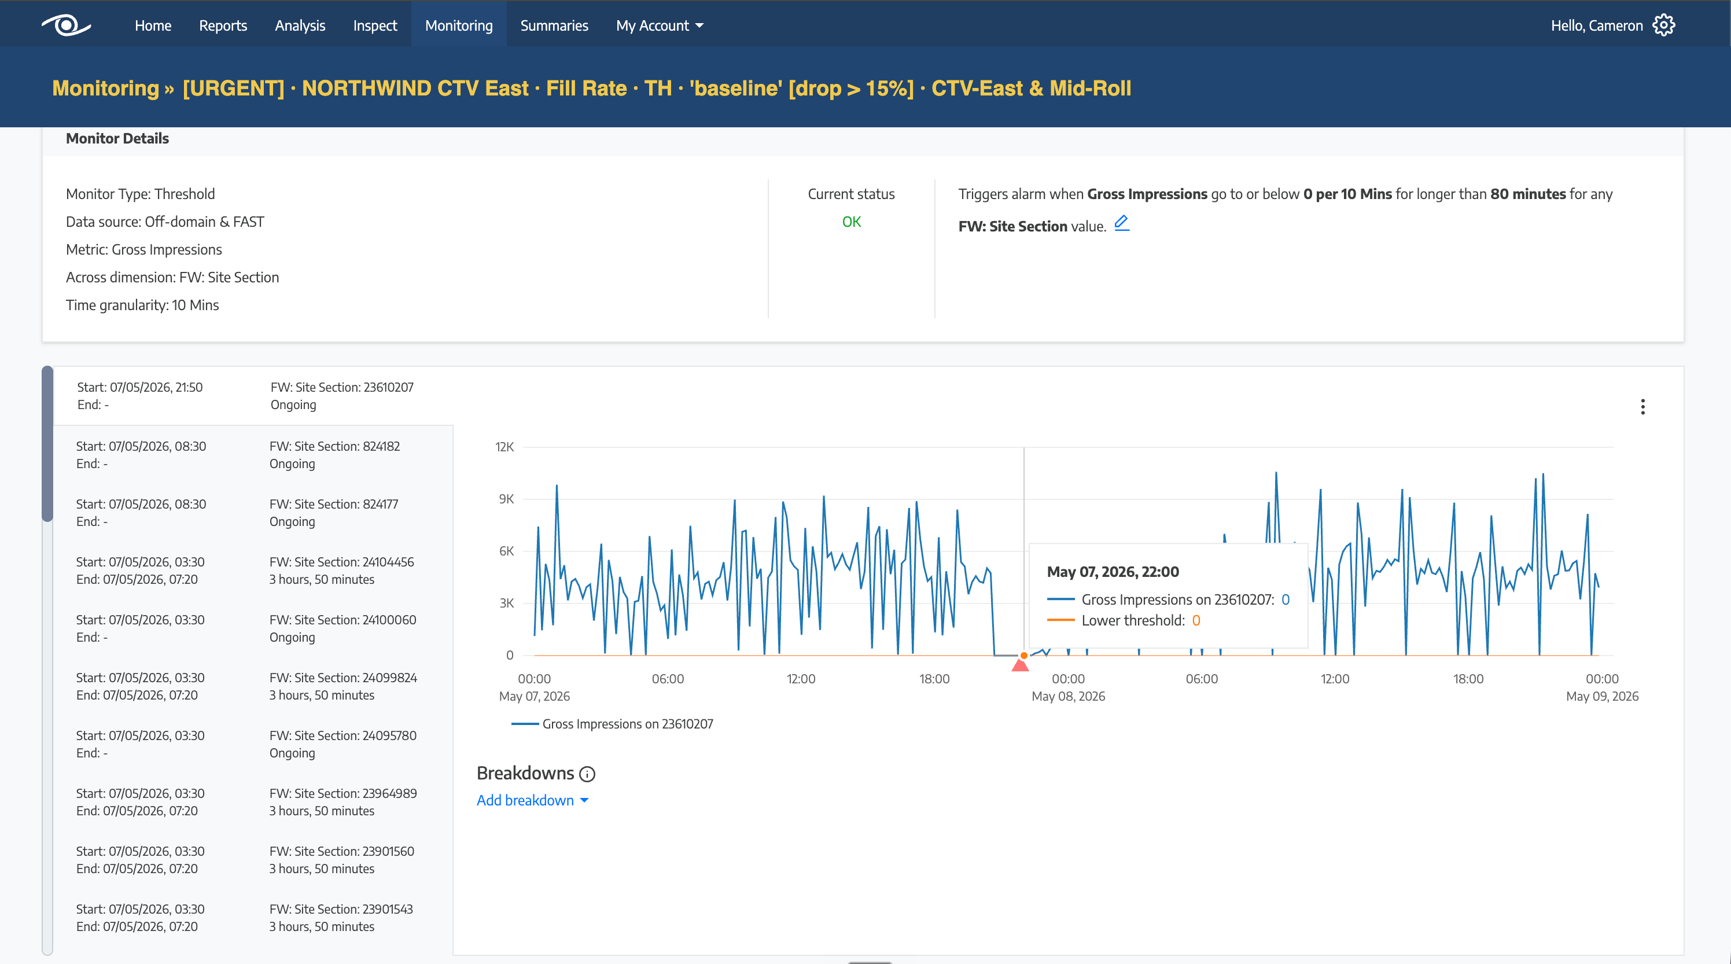
Task: Select alarm for Site Section 824182
Action: pos(253,455)
